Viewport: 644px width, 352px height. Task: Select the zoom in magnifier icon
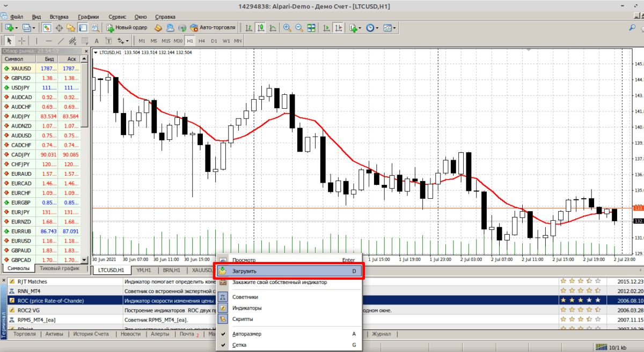coord(287,27)
